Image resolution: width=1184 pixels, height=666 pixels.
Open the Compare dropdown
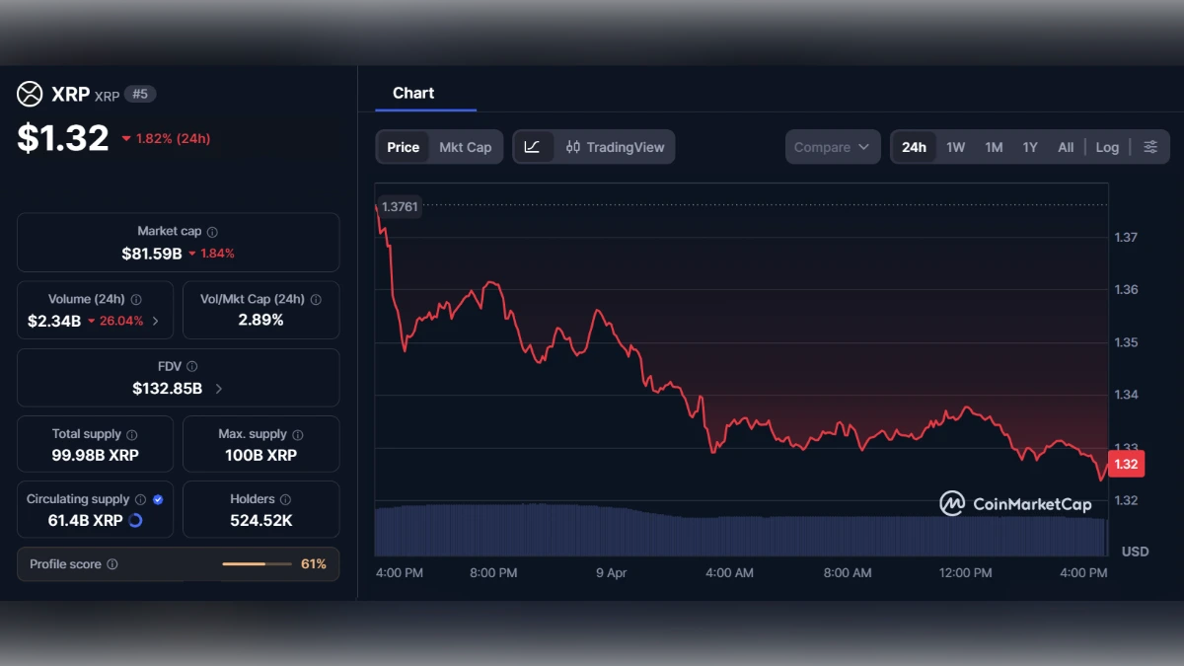click(x=832, y=146)
